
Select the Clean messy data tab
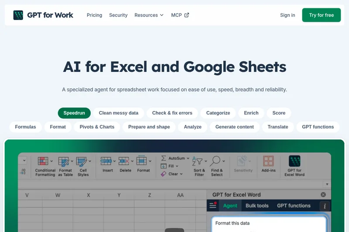pyautogui.click(x=119, y=113)
